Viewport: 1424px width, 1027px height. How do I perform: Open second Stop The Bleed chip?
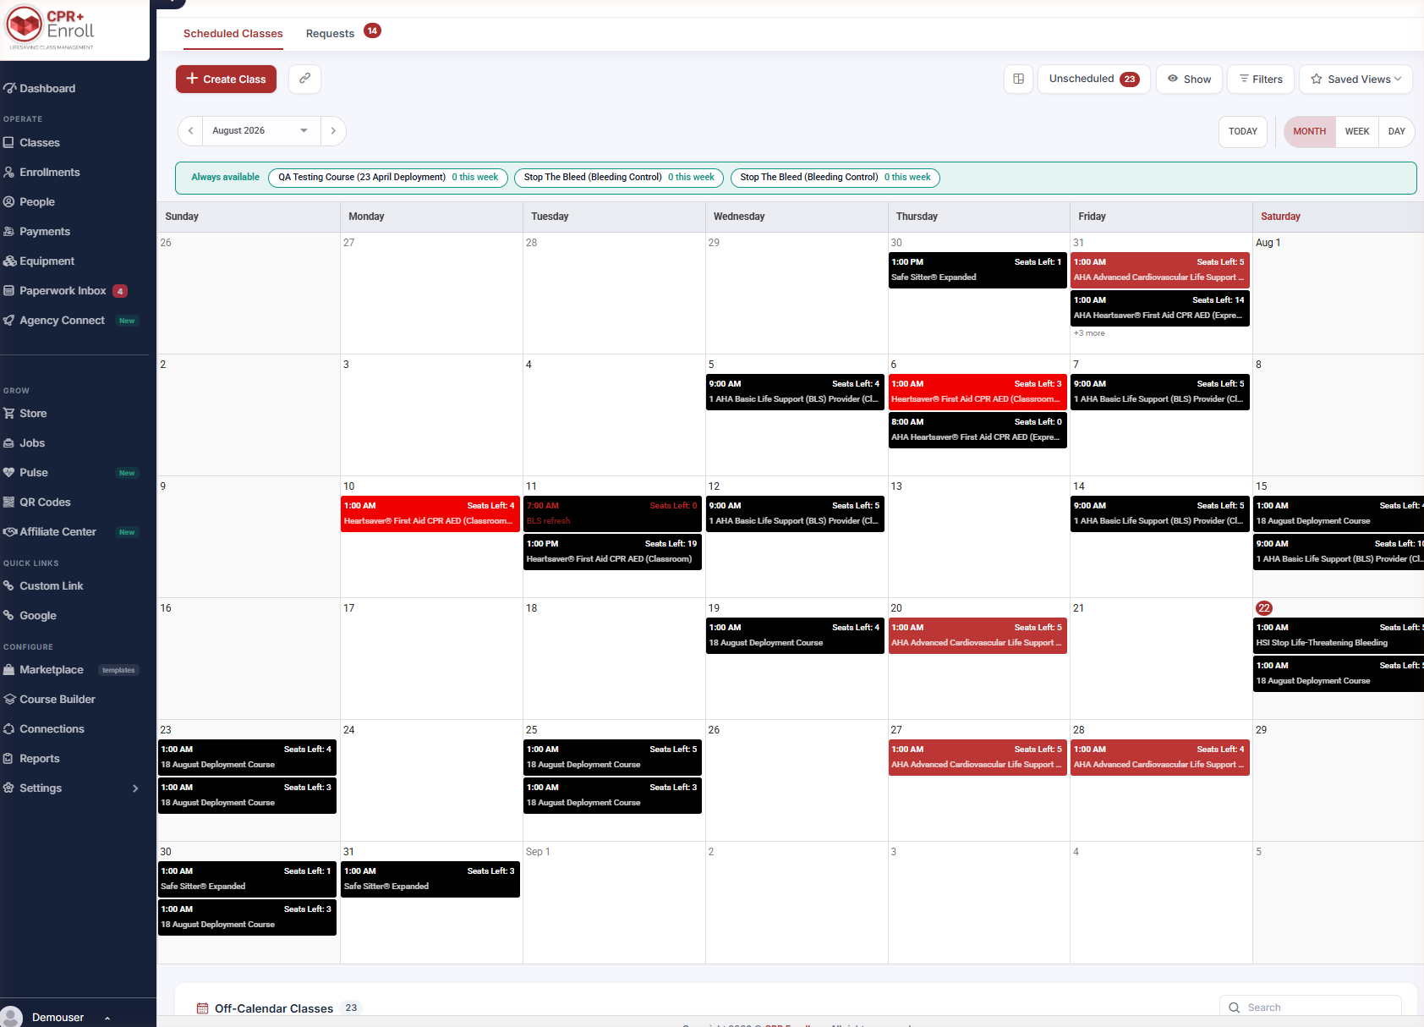[x=835, y=177]
